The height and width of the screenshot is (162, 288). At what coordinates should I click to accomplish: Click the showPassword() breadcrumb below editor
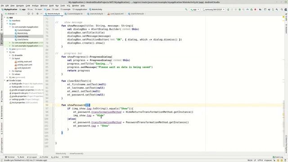pyautogui.click(x=76, y=153)
